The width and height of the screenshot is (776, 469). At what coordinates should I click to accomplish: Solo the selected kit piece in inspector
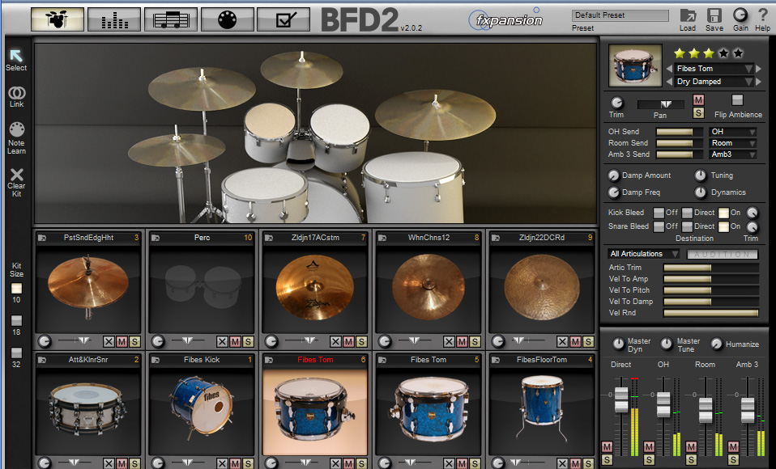pyautogui.click(x=698, y=113)
